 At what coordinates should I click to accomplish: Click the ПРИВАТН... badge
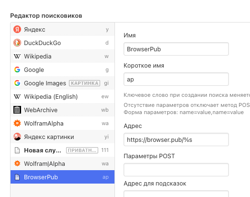(82, 150)
